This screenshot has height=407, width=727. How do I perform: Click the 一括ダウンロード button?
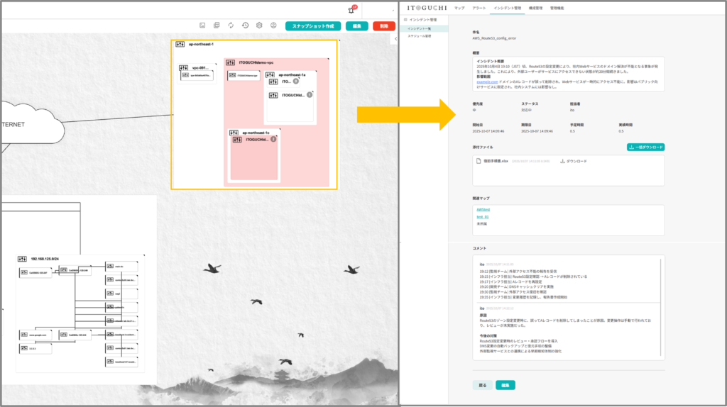645,147
